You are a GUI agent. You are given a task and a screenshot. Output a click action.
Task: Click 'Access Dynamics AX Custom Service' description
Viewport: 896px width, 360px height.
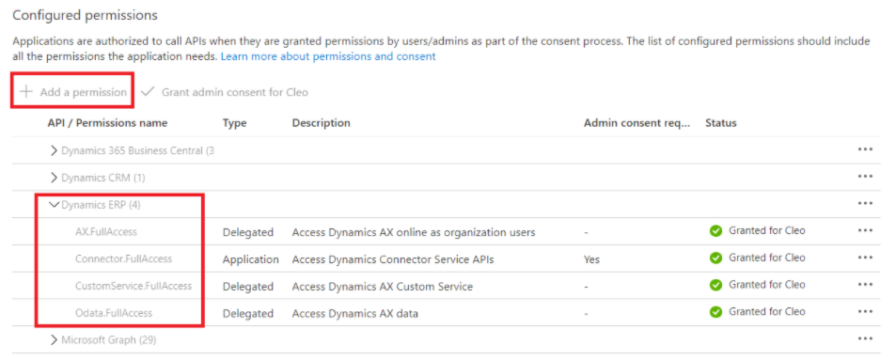[x=383, y=286]
